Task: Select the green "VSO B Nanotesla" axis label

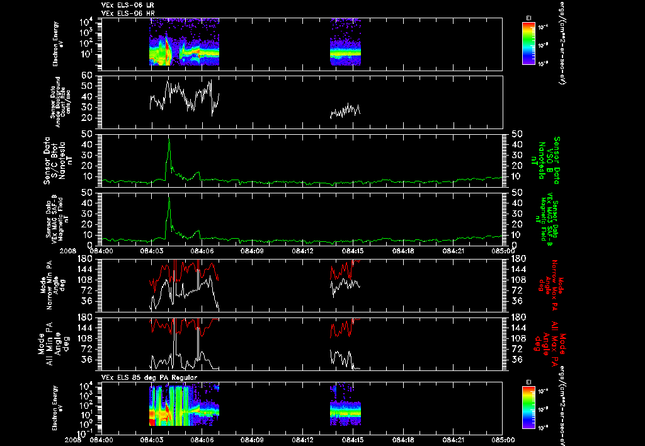Action: point(545,161)
